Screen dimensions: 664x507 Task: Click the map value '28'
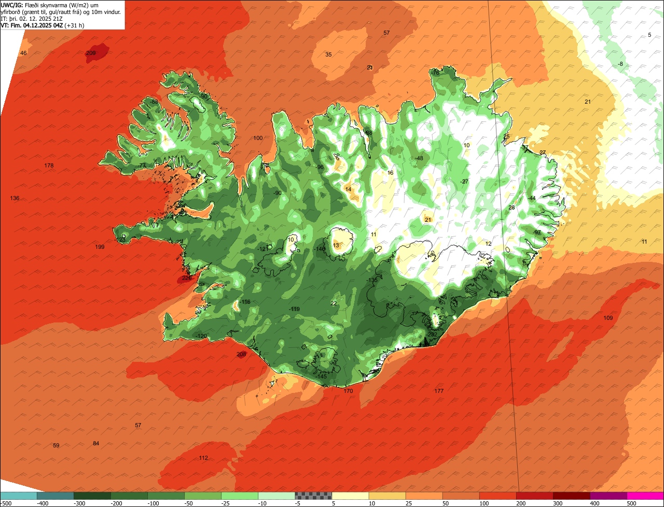click(511, 207)
